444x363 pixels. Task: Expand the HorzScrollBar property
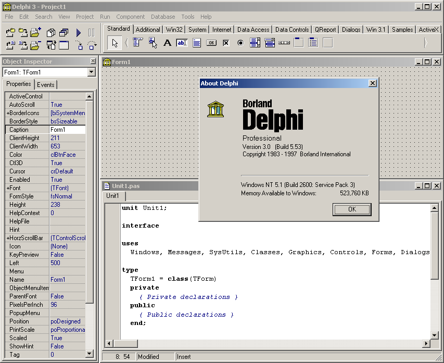tap(8, 238)
